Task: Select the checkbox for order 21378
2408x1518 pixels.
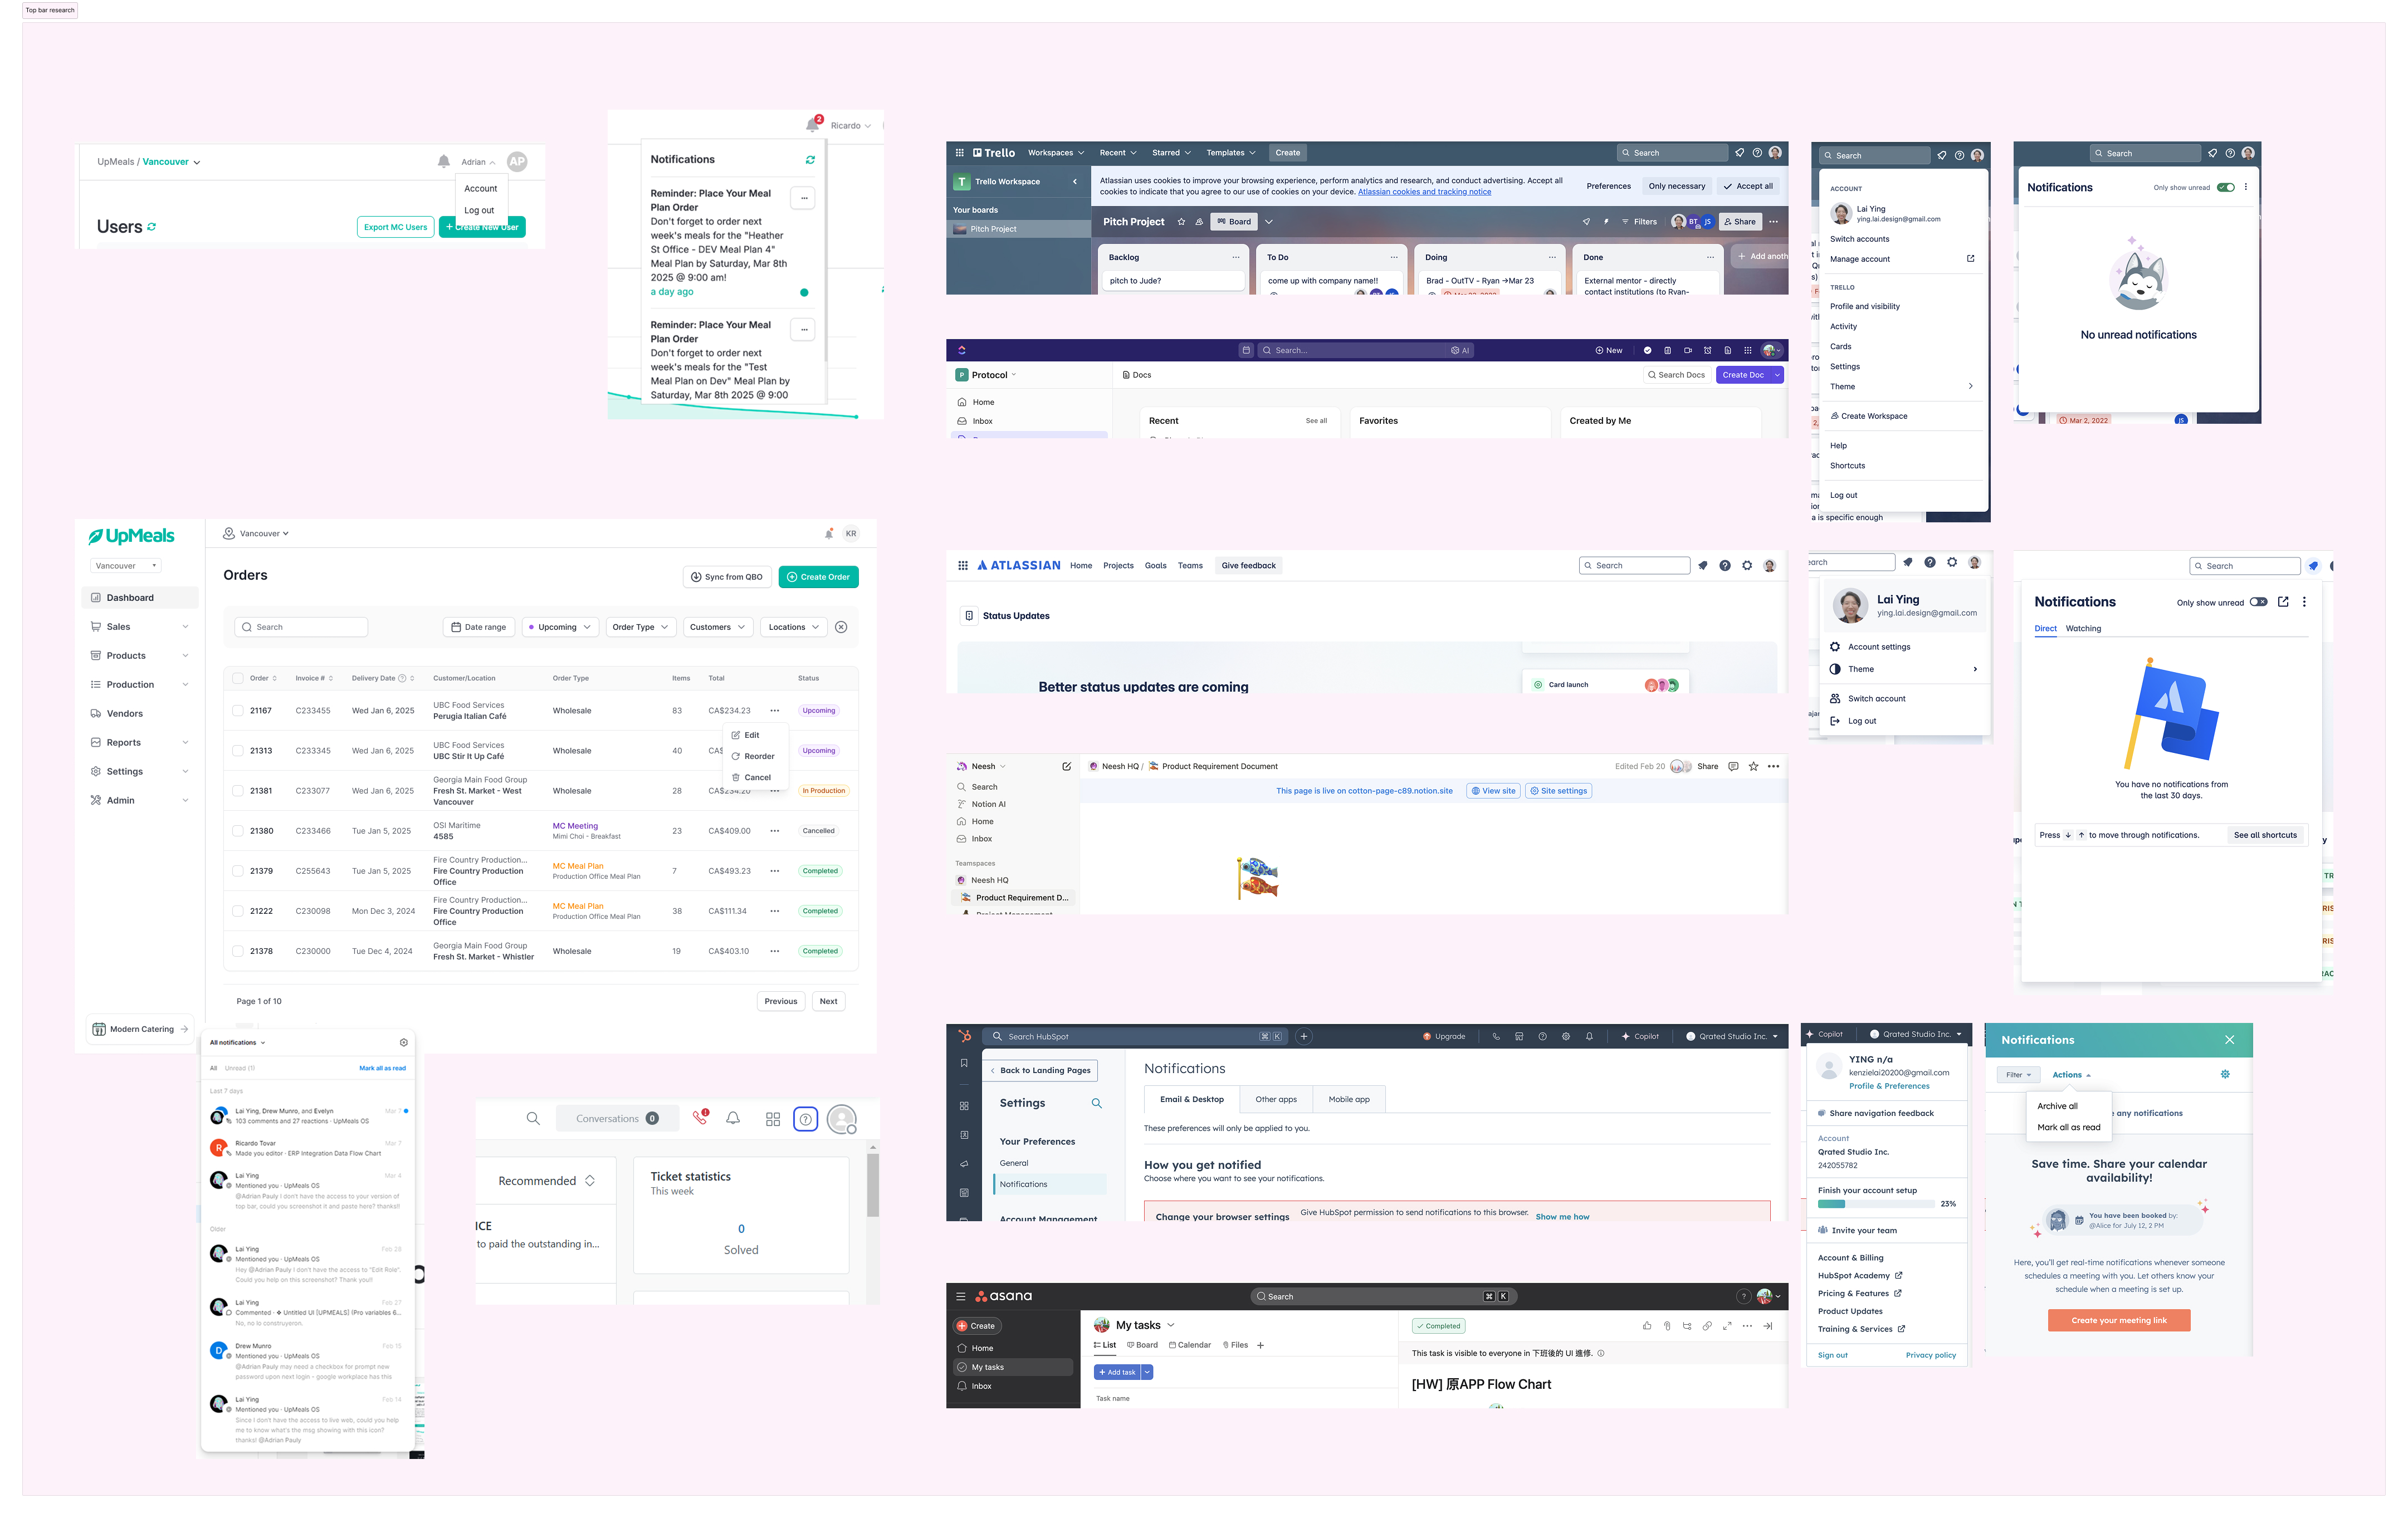Action: pos(238,951)
